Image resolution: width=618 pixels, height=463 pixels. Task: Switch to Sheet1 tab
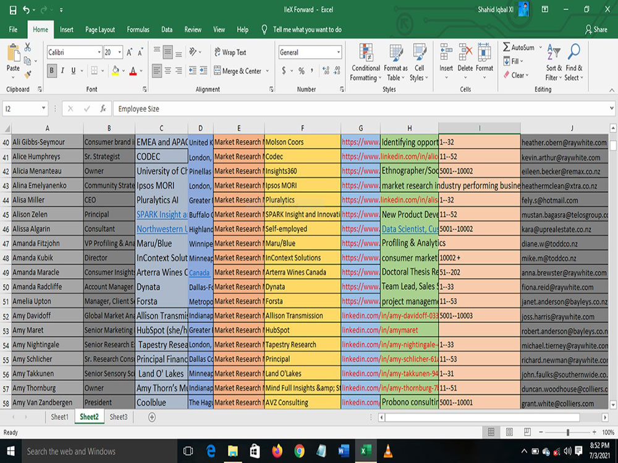coord(59,417)
